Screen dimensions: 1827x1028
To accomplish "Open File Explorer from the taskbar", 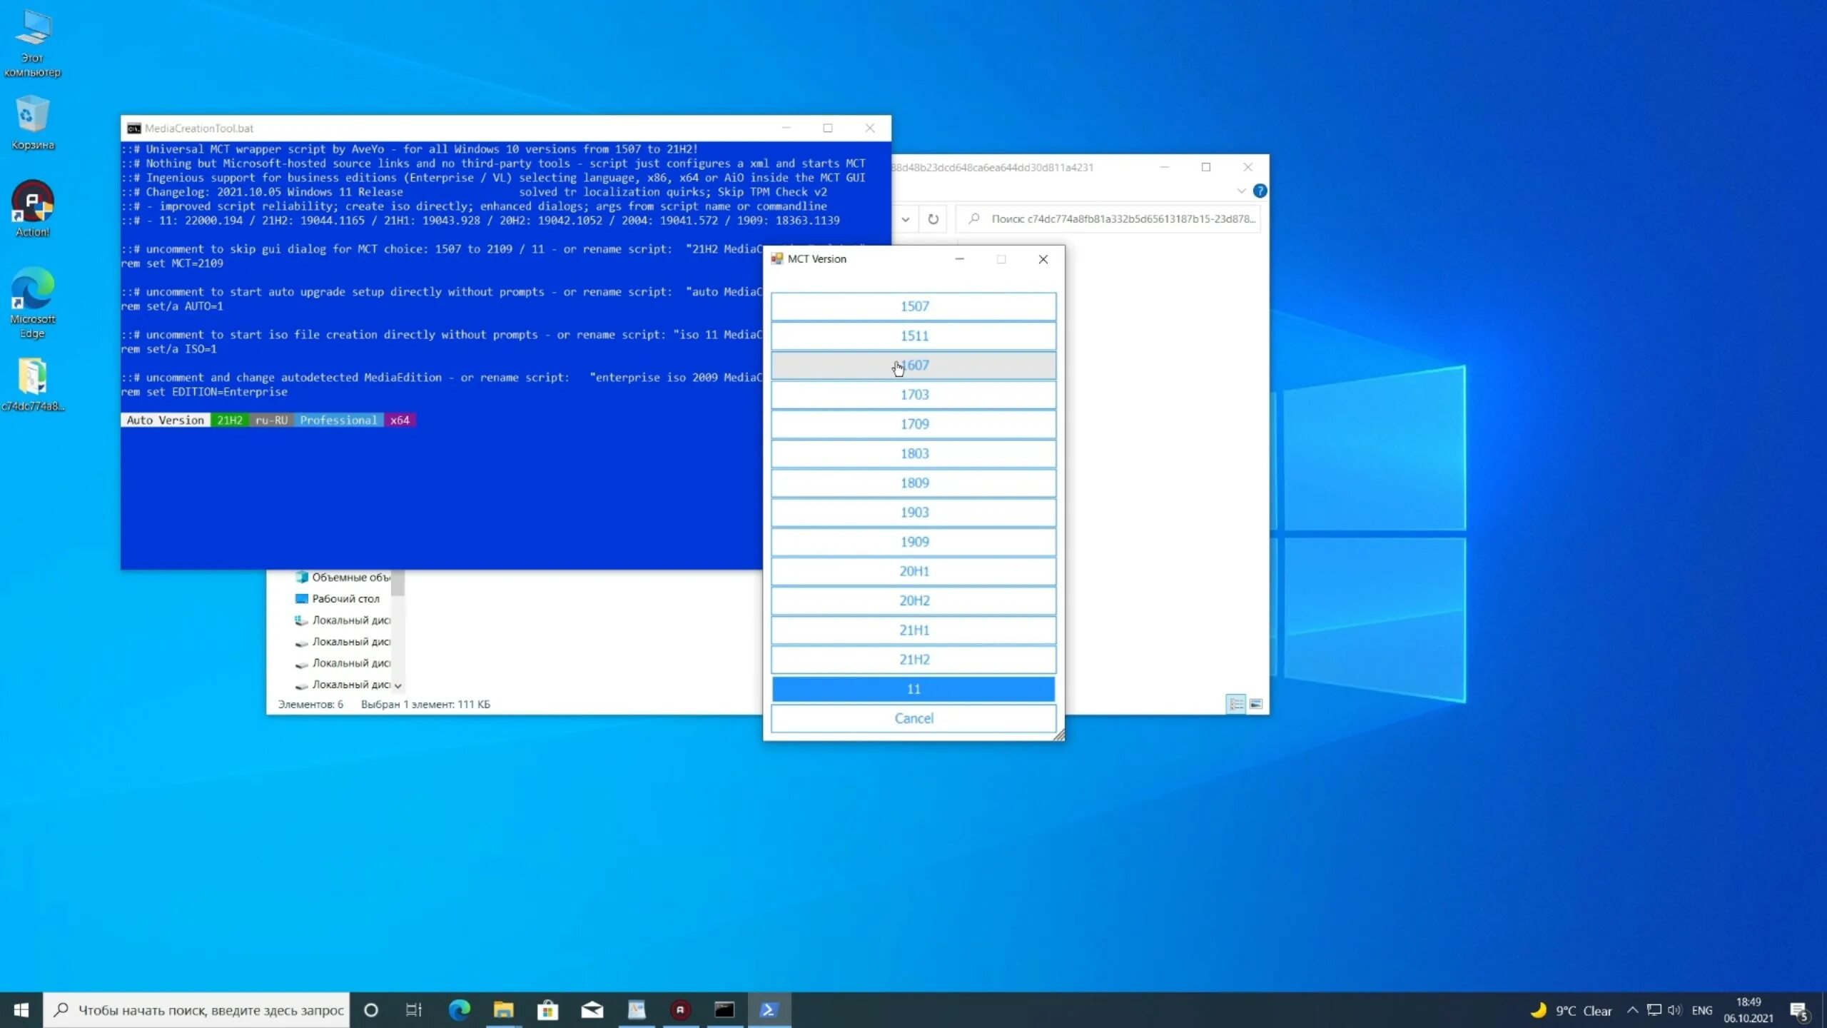I will click(x=503, y=1009).
